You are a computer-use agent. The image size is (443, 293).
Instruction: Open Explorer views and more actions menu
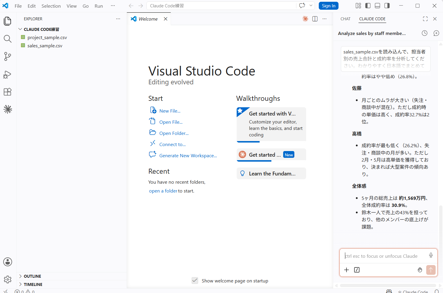[x=118, y=19]
